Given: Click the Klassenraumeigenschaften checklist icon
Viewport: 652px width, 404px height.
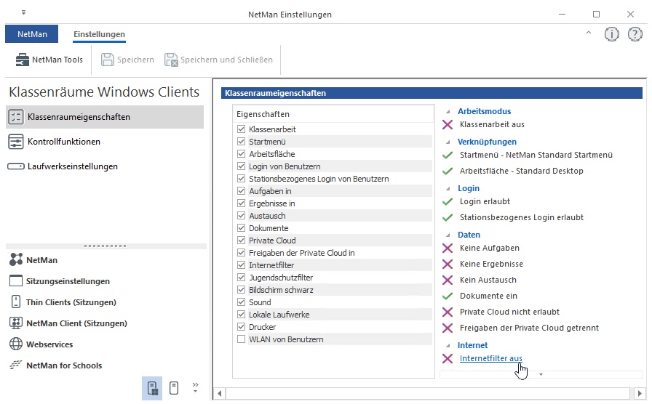Looking at the screenshot, I should pyautogui.click(x=16, y=117).
